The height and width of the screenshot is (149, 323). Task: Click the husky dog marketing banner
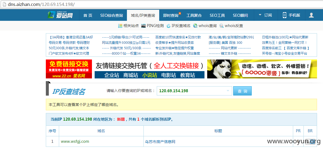[x=262, y=69]
